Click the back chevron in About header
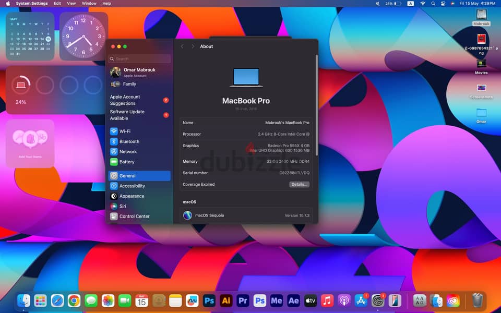 point(182,46)
